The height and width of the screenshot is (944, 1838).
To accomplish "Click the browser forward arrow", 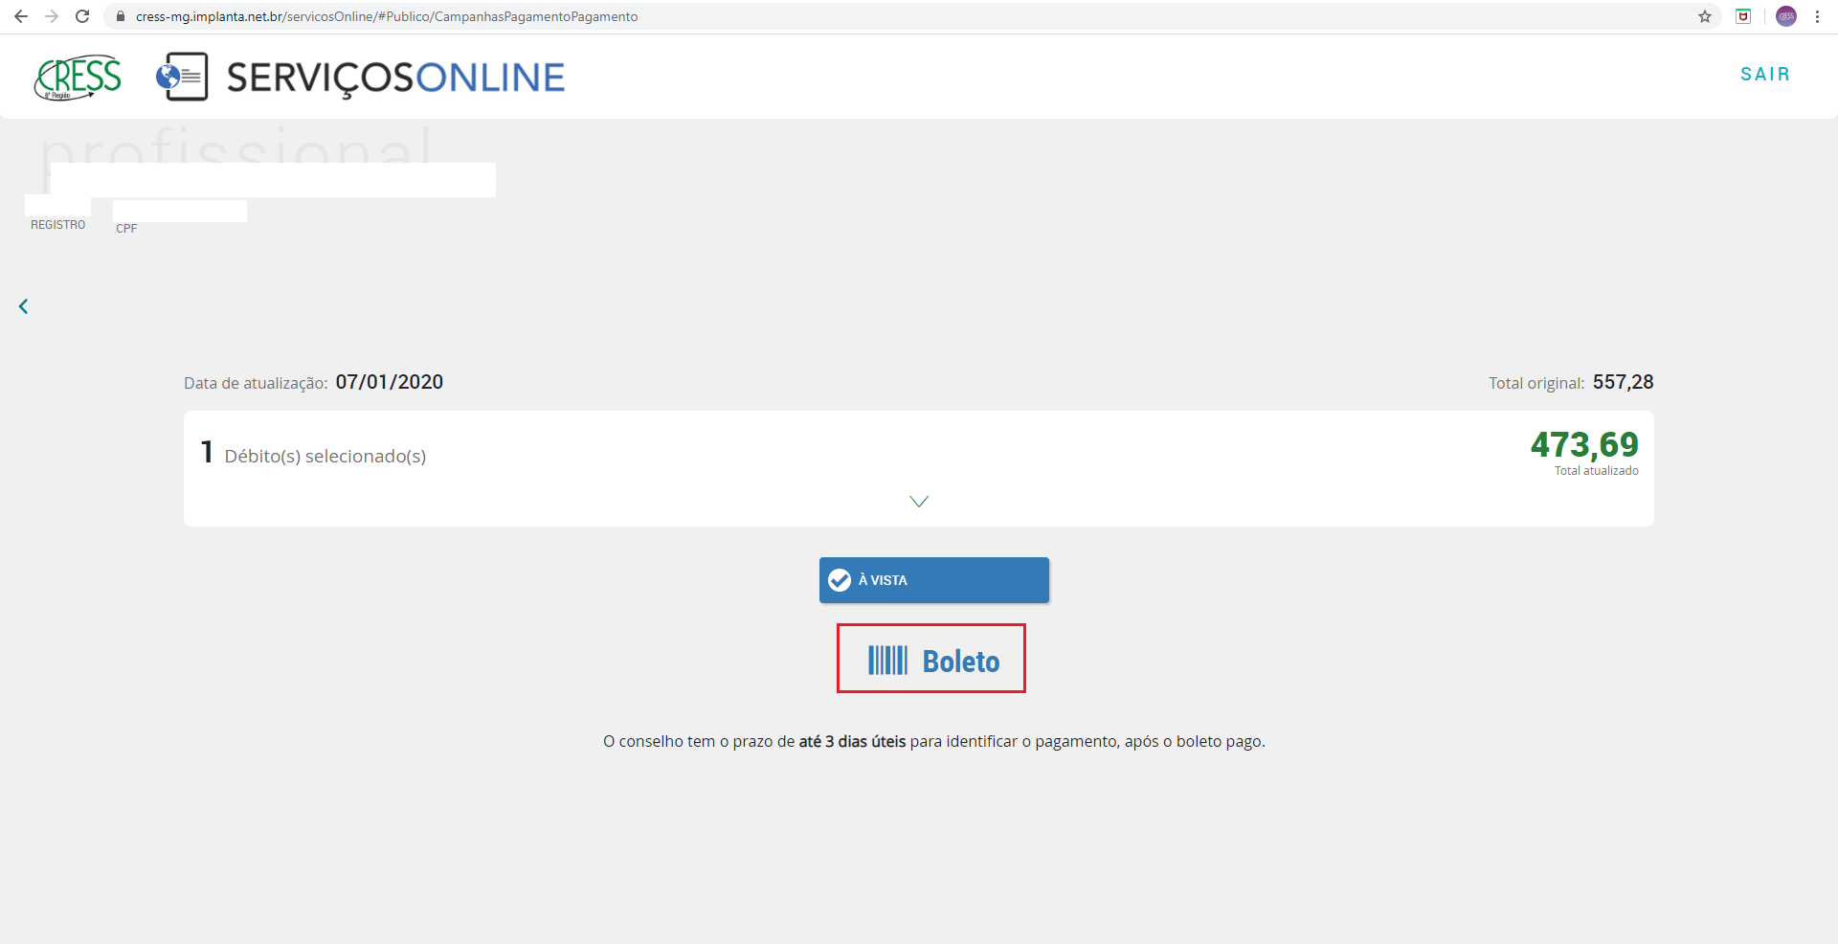I will (52, 16).
